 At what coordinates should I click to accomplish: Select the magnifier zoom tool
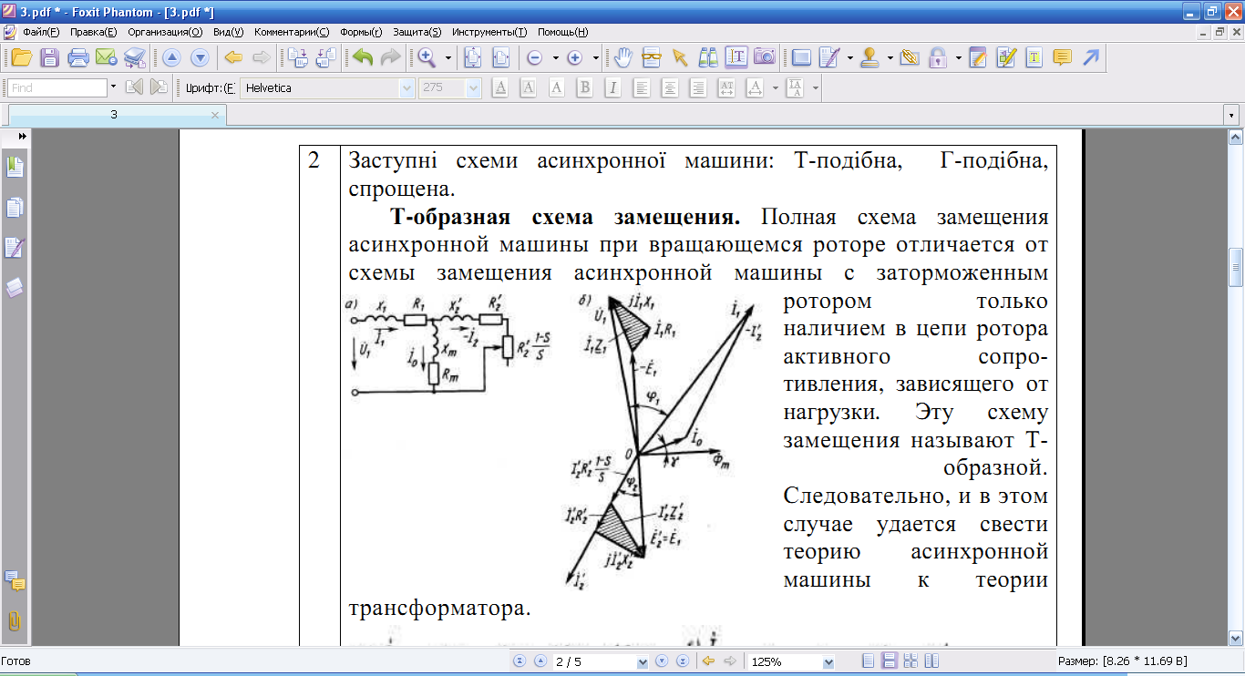coord(427,57)
